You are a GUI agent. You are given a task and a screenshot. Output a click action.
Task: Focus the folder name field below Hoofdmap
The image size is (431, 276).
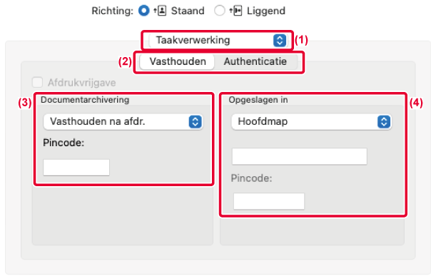click(300, 156)
